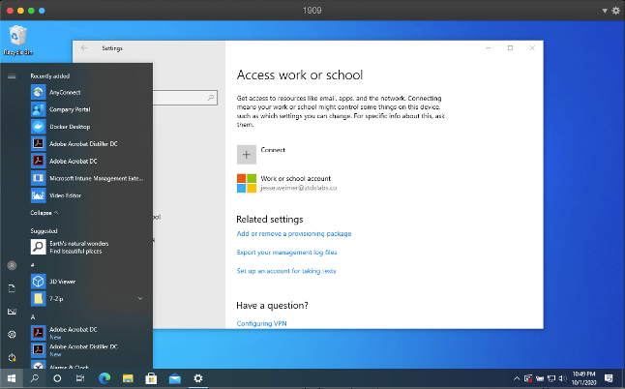Image resolution: width=625 pixels, height=389 pixels.
Task: Open user account icon in Start sidebar
Action: point(12,265)
